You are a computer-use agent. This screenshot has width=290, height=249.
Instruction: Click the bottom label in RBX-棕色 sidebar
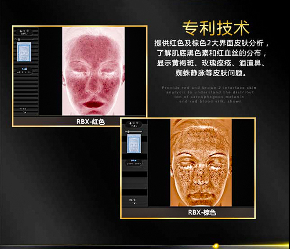pyautogui.click(x=133, y=201)
